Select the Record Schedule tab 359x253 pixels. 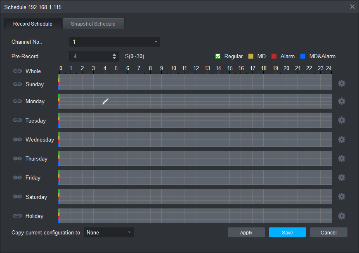pyautogui.click(x=33, y=24)
